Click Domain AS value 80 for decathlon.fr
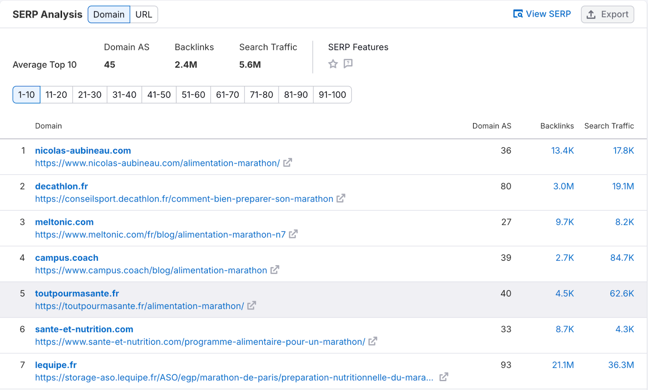648x390 pixels. pyautogui.click(x=506, y=186)
